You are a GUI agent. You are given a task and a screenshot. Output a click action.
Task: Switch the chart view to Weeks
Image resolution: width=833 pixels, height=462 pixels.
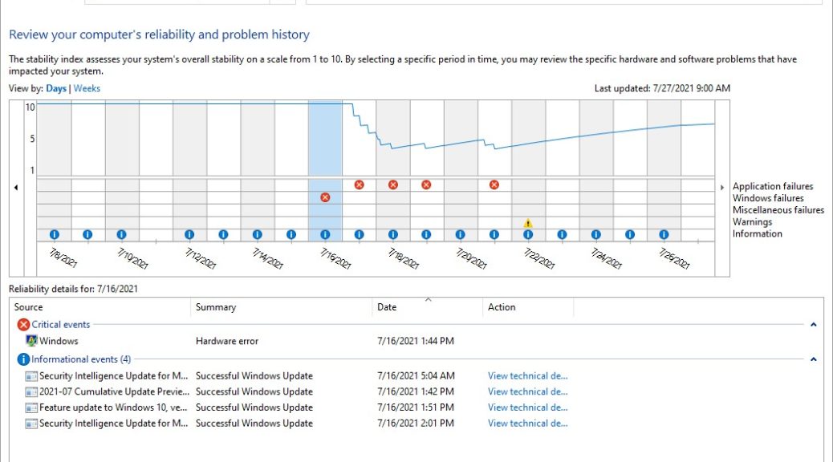coord(87,89)
